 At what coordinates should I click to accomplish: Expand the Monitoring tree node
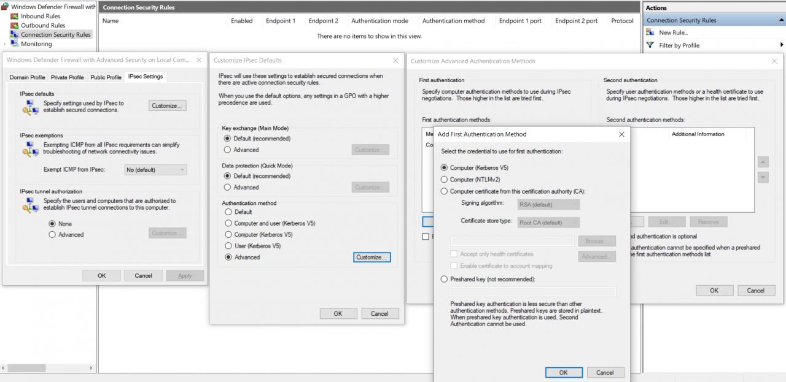[6, 44]
